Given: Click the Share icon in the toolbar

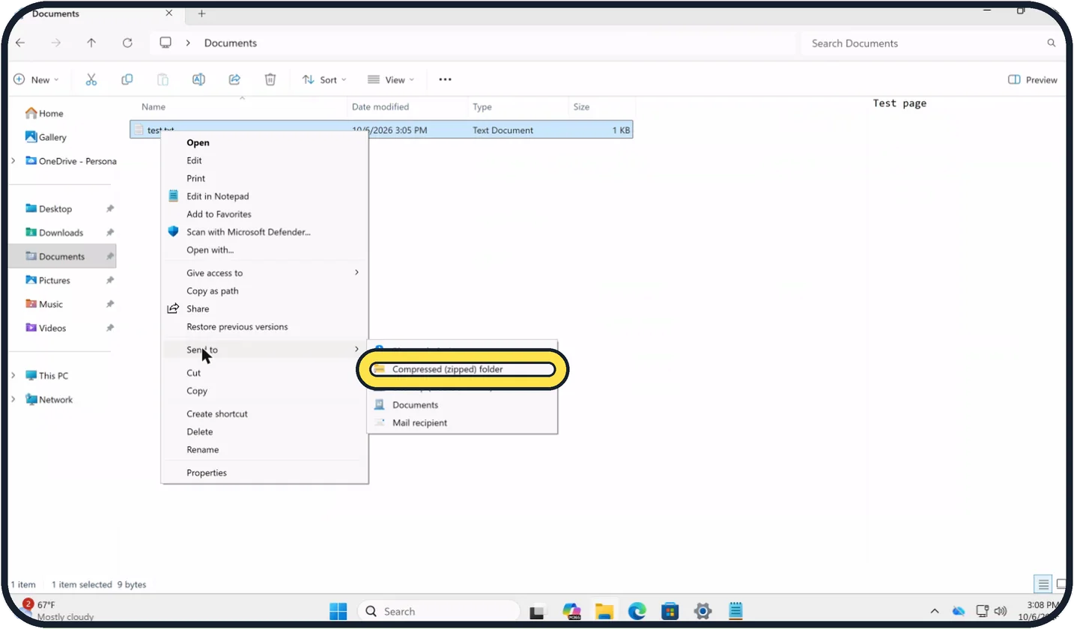Looking at the screenshot, I should 234,79.
